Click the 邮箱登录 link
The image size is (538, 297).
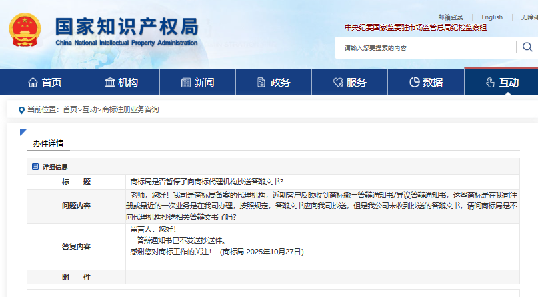451,17
